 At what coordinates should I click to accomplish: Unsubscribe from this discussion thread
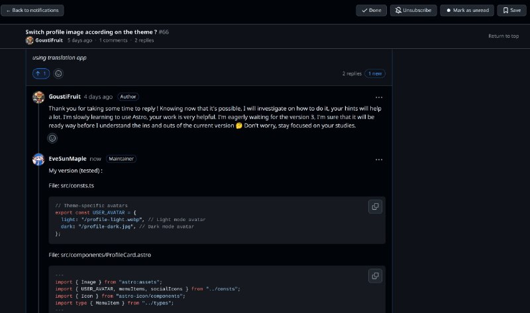[413, 11]
